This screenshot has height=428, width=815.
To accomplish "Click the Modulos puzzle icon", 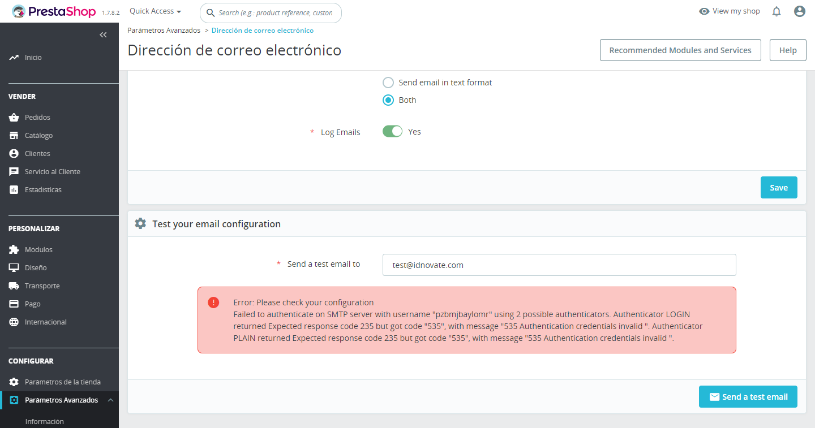I will pos(14,250).
